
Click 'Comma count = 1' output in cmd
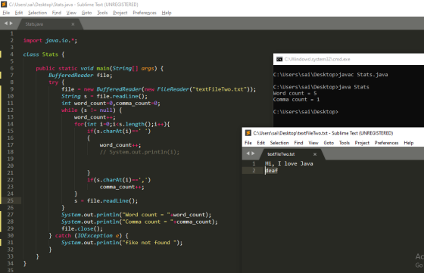(x=297, y=99)
